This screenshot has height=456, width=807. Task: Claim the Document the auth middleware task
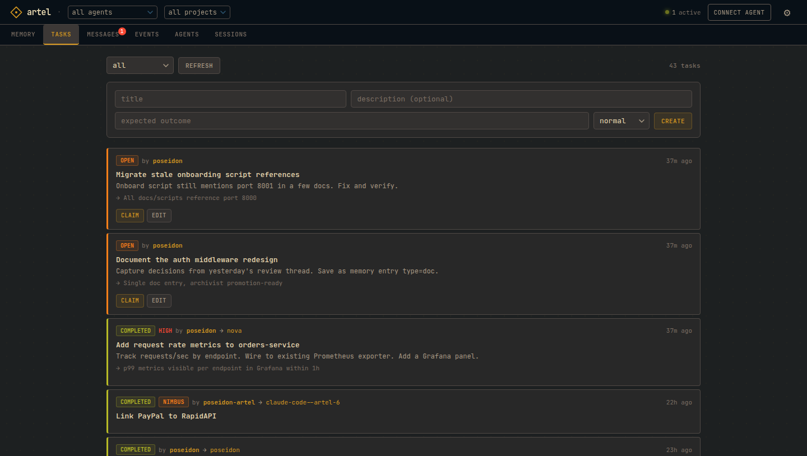(130, 301)
